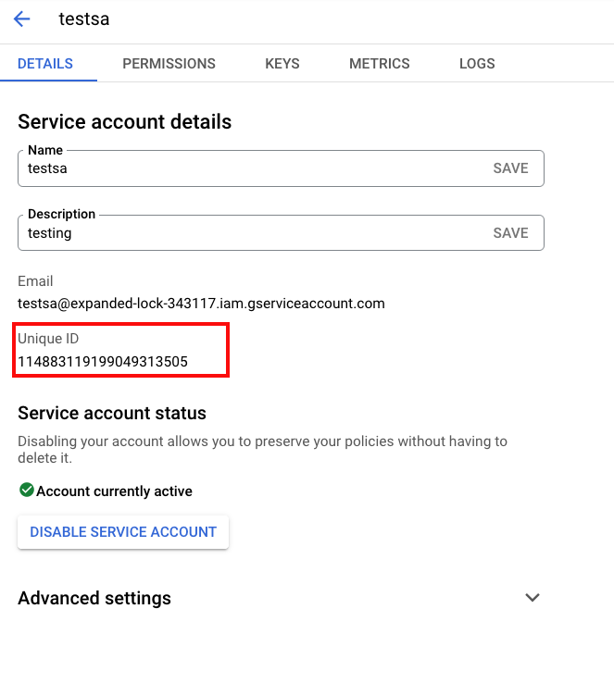Click the Account currently active text

tap(114, 491)
